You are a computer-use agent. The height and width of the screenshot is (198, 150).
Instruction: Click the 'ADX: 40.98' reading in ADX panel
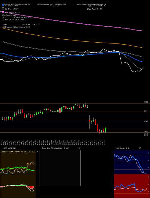pyautogui.click(x=7, y=152)
